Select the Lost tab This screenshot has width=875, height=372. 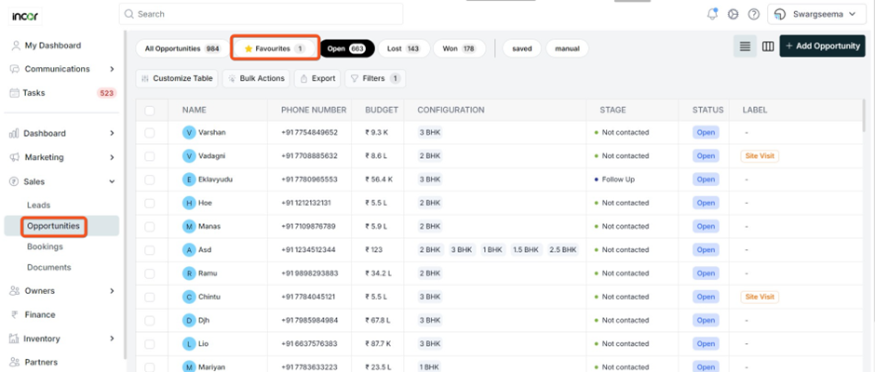click(404, 48)
